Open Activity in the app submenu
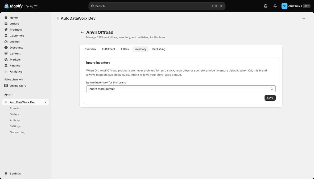314x179 pixels. pos(15,120)
